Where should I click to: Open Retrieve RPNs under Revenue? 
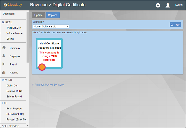point(14,91)
